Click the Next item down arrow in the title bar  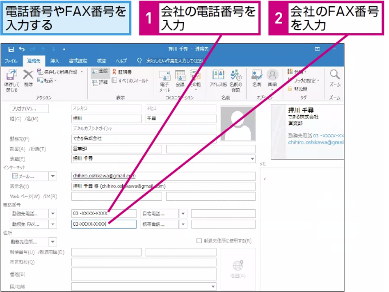tap(54, 49)
